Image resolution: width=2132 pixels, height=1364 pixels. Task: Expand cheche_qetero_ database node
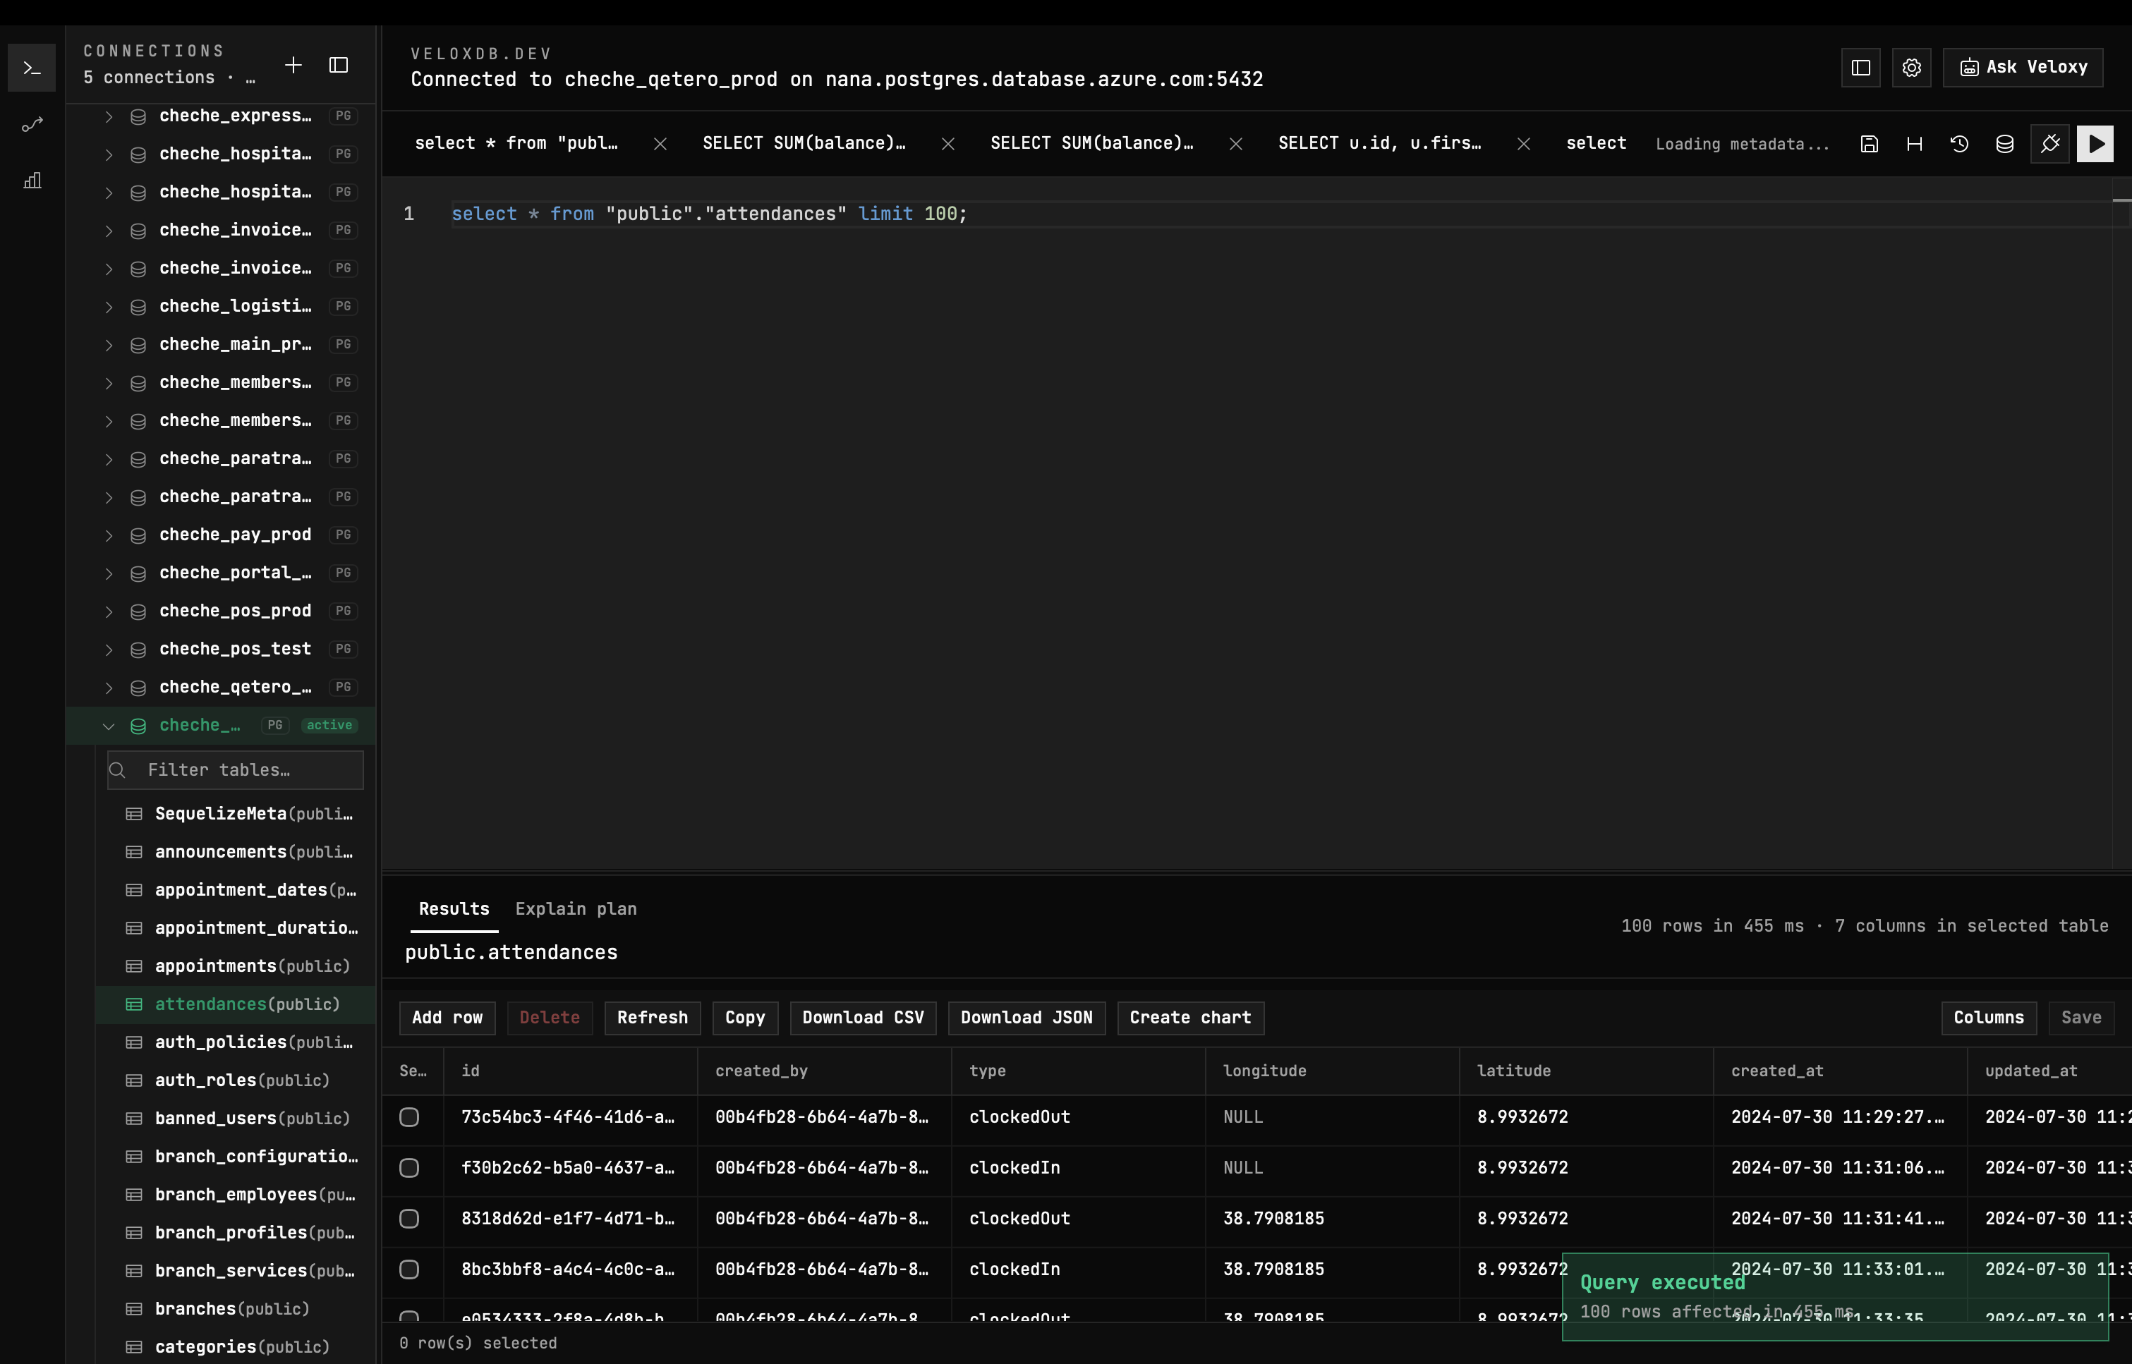pos(108,688)
